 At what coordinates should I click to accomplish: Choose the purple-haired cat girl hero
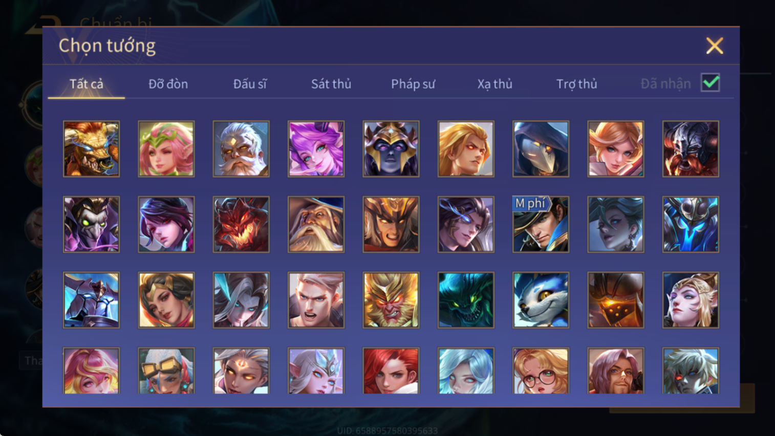(x=316, y=149)
